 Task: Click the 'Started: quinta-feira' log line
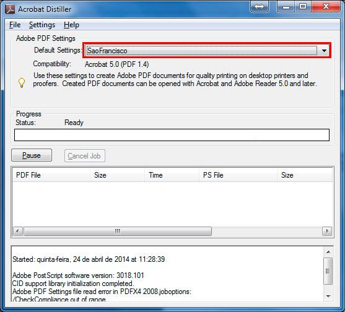pyautogui.click(x=89, y=259)
